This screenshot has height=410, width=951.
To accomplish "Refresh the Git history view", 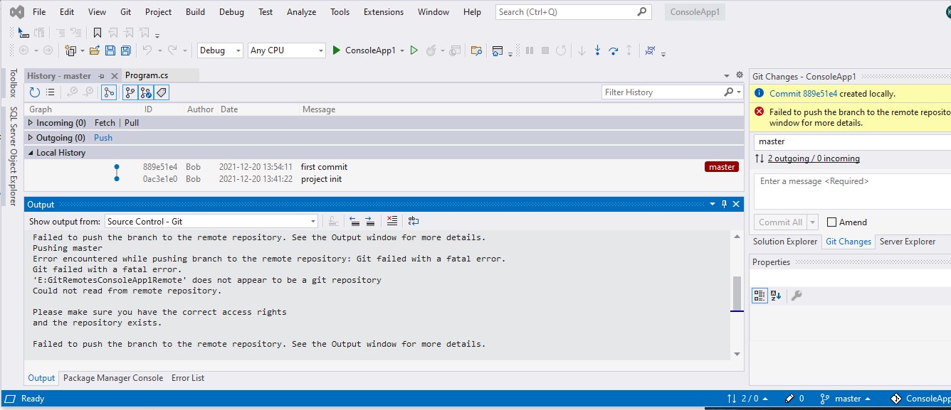I will point(35,92).
